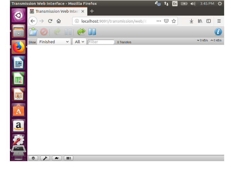
Task: Open Files manager from launcher
Action: (19, 31)
